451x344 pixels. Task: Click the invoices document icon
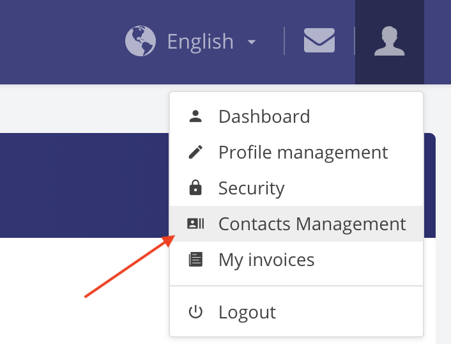pyautogui.click(x=195, y=260)
